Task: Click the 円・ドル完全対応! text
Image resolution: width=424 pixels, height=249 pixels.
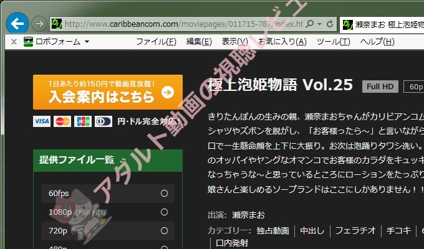Action: [149, 121]
